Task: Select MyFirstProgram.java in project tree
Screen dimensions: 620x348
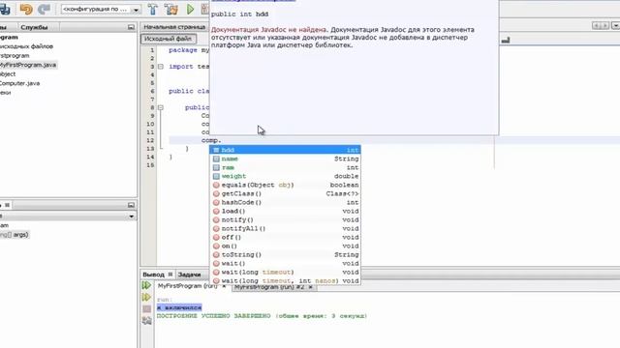Action: [x=28, y=65]
